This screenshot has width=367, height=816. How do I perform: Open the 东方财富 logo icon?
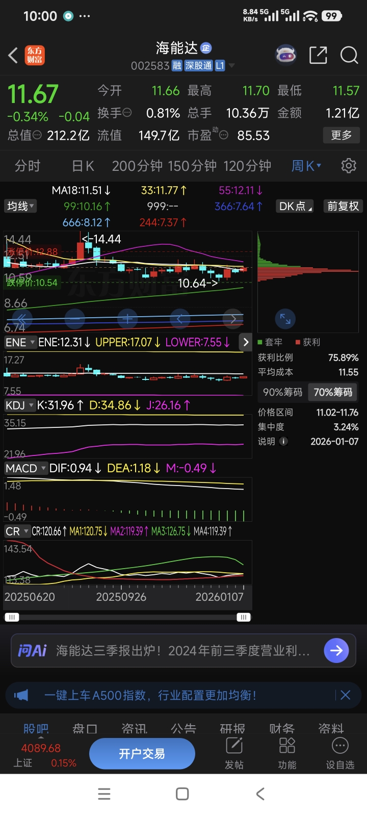pos(35,55)
